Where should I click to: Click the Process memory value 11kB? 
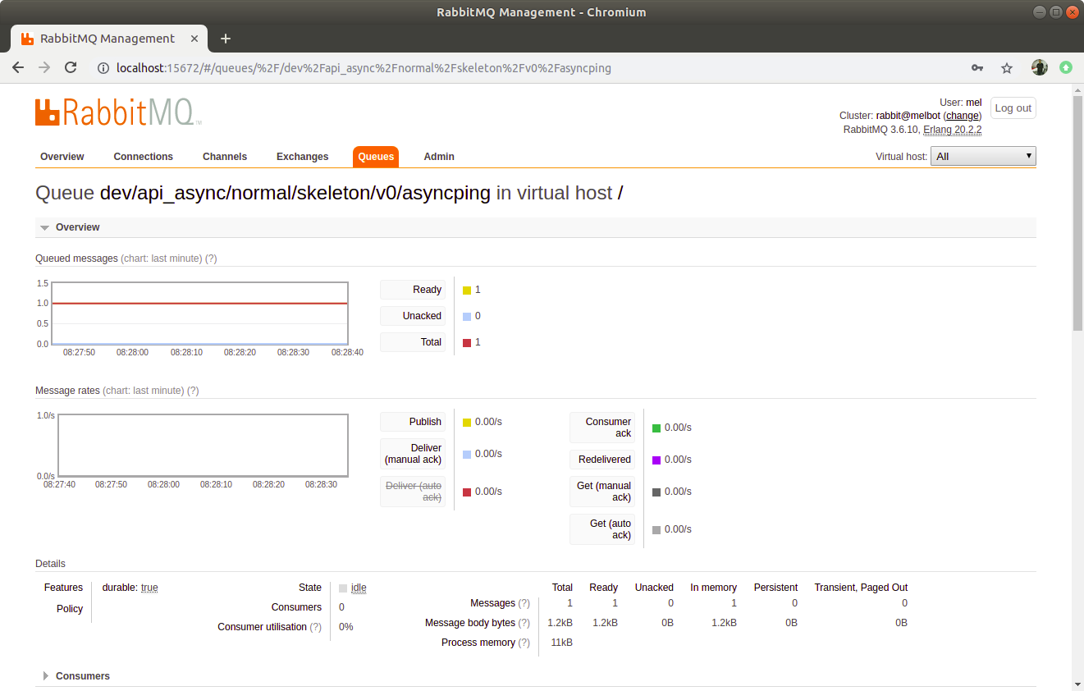click(x=561, y=643)
